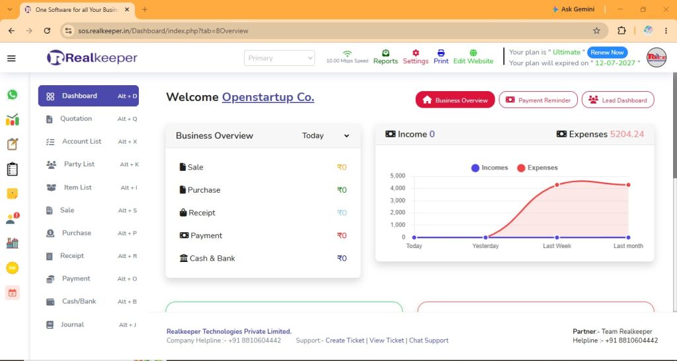Open the clipboard checklist icon
The height and width of the screenshot is (361, 677).
13,169
